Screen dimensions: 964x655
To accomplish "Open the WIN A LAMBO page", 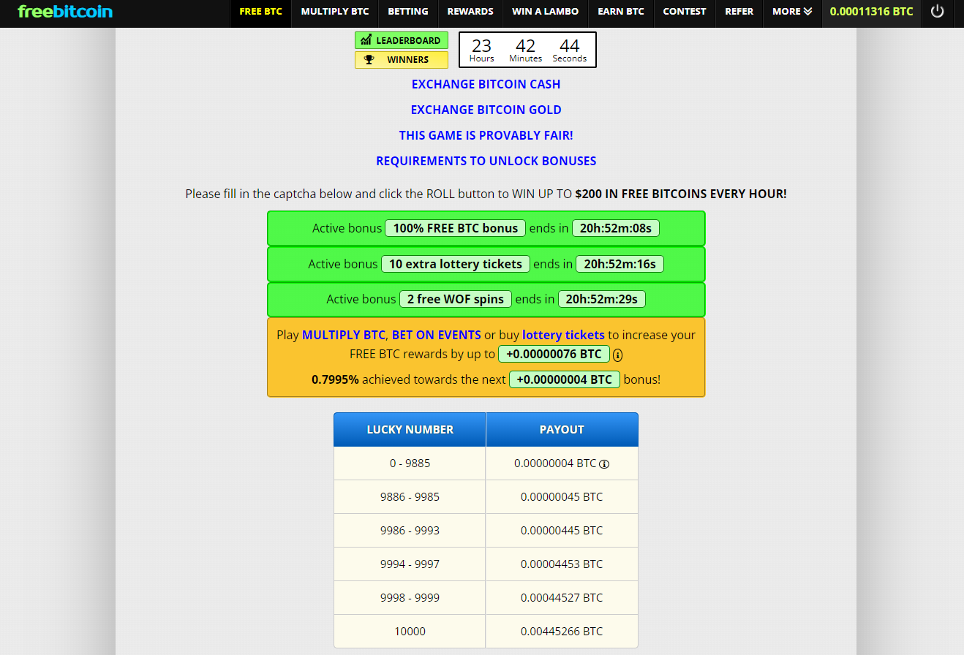I will coord(546,12).
